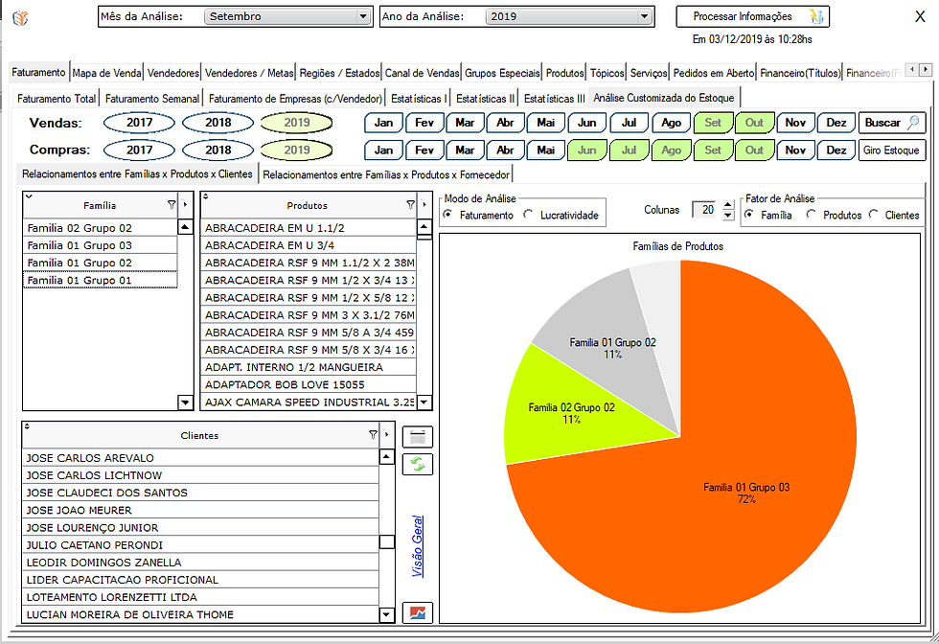Click the Jan month in the Vendas row
939x644 pixels.
[383, 123]
